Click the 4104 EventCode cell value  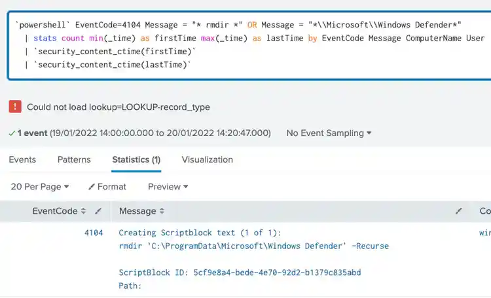pos(94,233)
